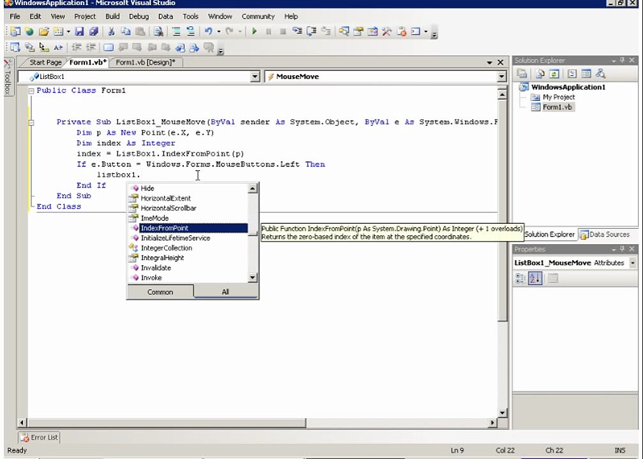Click View Designer icon in Solution Explorer

click(x=586, y=74)
